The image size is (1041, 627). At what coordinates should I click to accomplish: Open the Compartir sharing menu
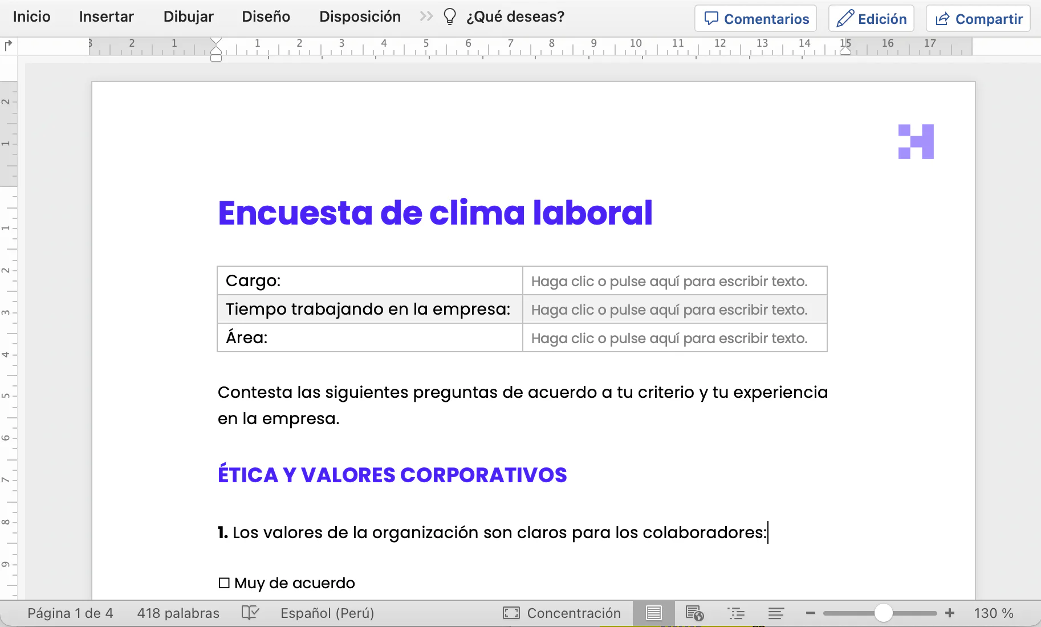click(x=977, y=18)
